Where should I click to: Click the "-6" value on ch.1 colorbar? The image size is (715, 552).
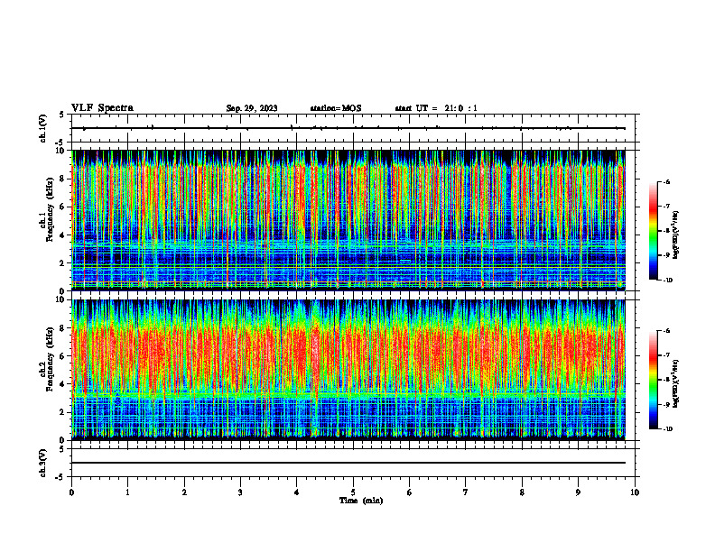(x=666, y=182)
